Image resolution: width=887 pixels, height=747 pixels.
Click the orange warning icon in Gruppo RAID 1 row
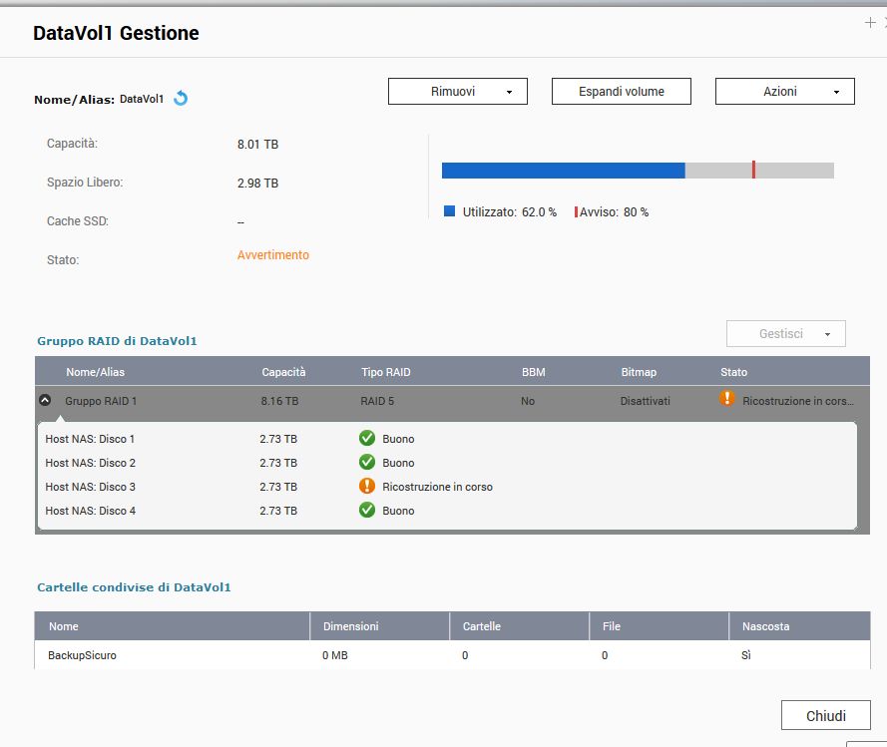[x=727, y=399]
